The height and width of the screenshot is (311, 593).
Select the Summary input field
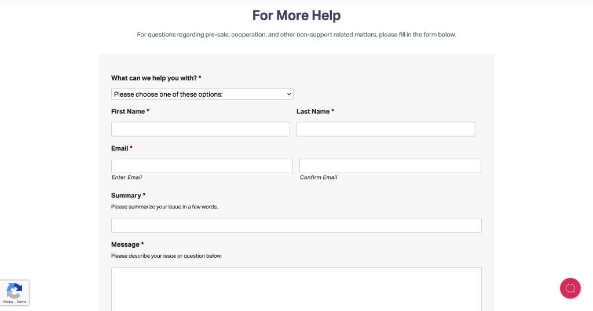pos(296,225)
